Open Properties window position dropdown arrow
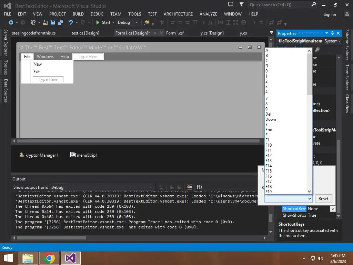353x265 pixels. tap(327, 33)
